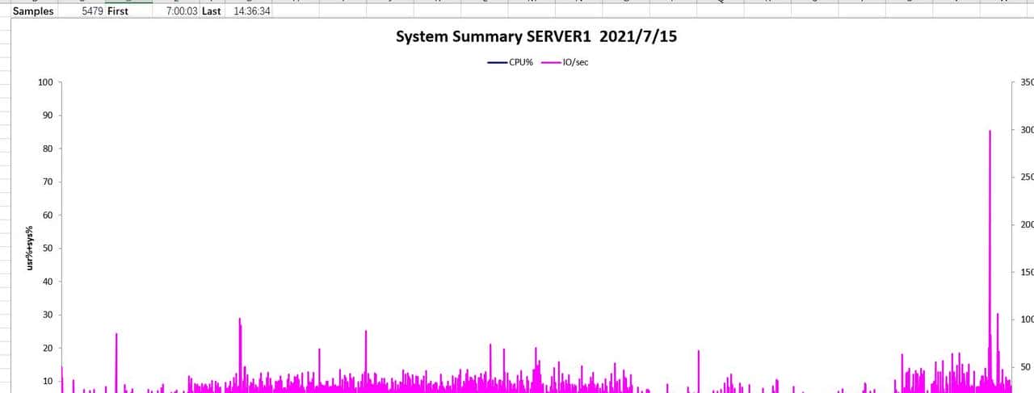Select the System Summary SERVER1 chart title

click(536, 37)
